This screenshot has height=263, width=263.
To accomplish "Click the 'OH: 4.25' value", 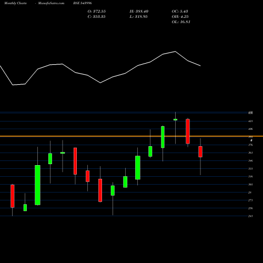I will tap(180, 17).
